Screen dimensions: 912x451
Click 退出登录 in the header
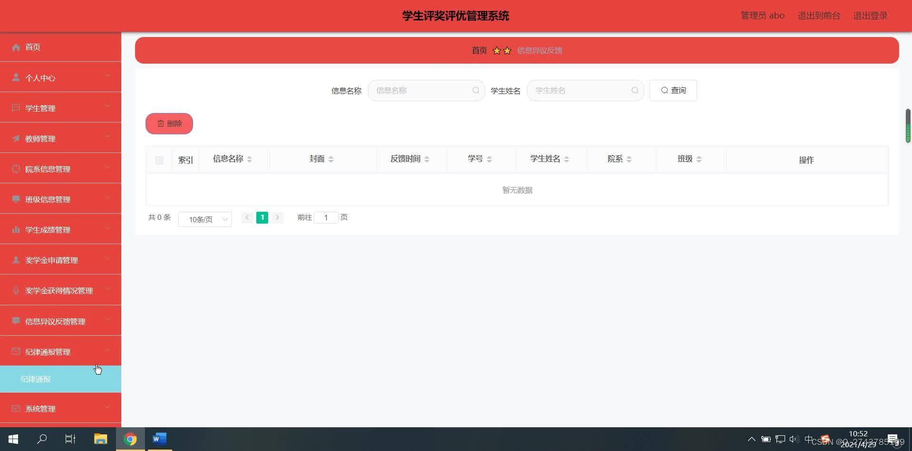[870, 16]
